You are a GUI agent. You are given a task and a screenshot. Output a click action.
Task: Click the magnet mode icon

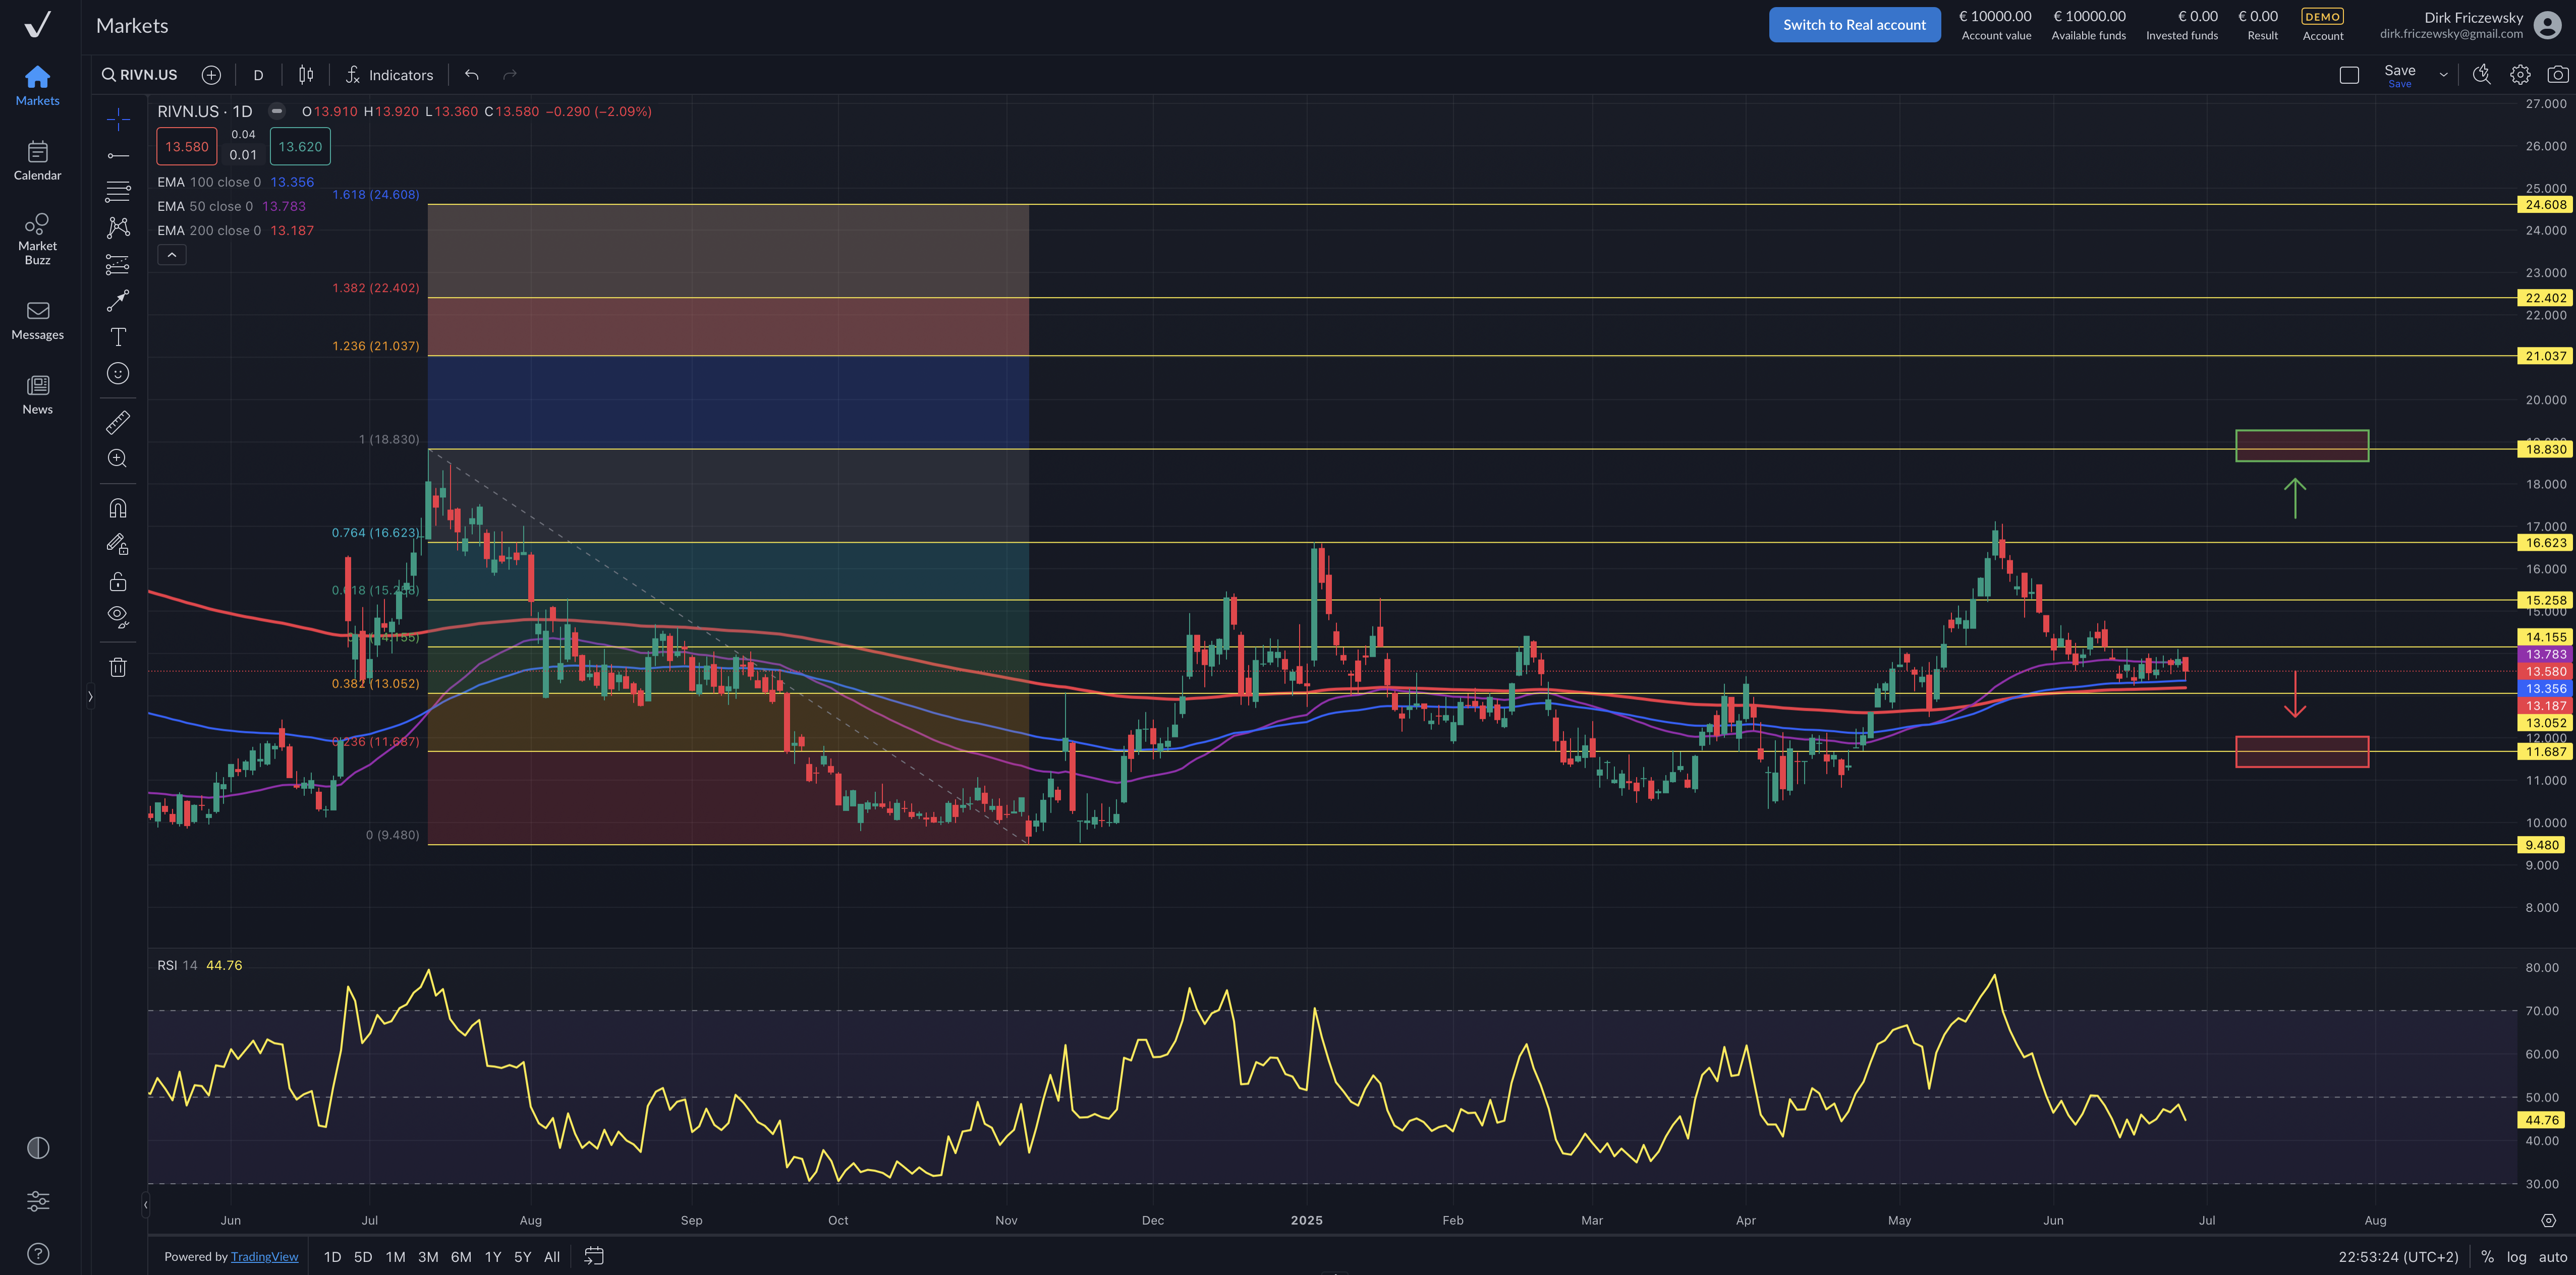click(118, 508)
